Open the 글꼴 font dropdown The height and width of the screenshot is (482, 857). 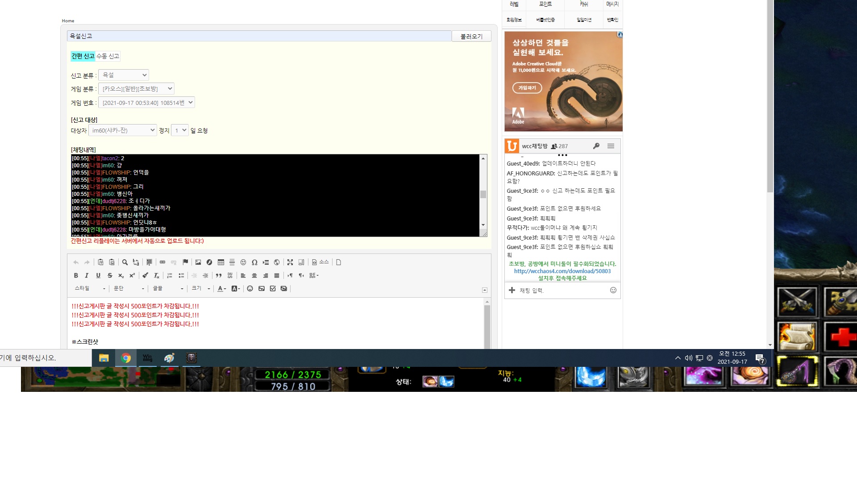168,289
